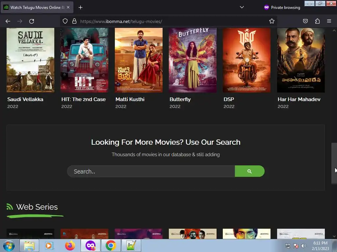Image resolution: width=337 pixels, height=252 pixels.
Task: Reload the current page
Action: tap(32, 21)
